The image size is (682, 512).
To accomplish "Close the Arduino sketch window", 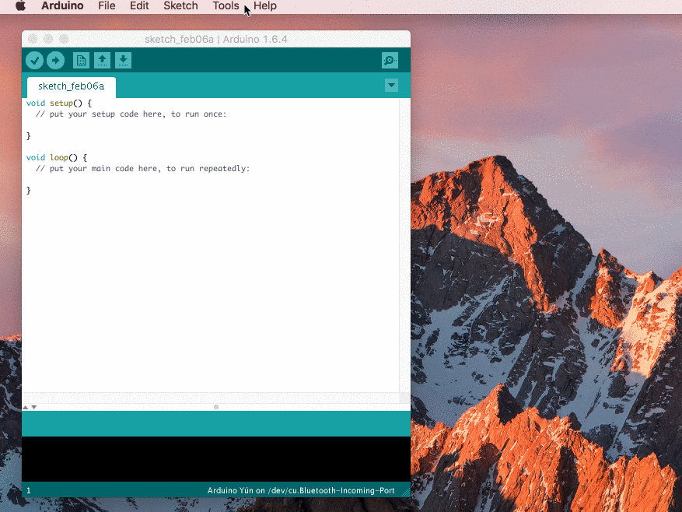I will point(33,39).
